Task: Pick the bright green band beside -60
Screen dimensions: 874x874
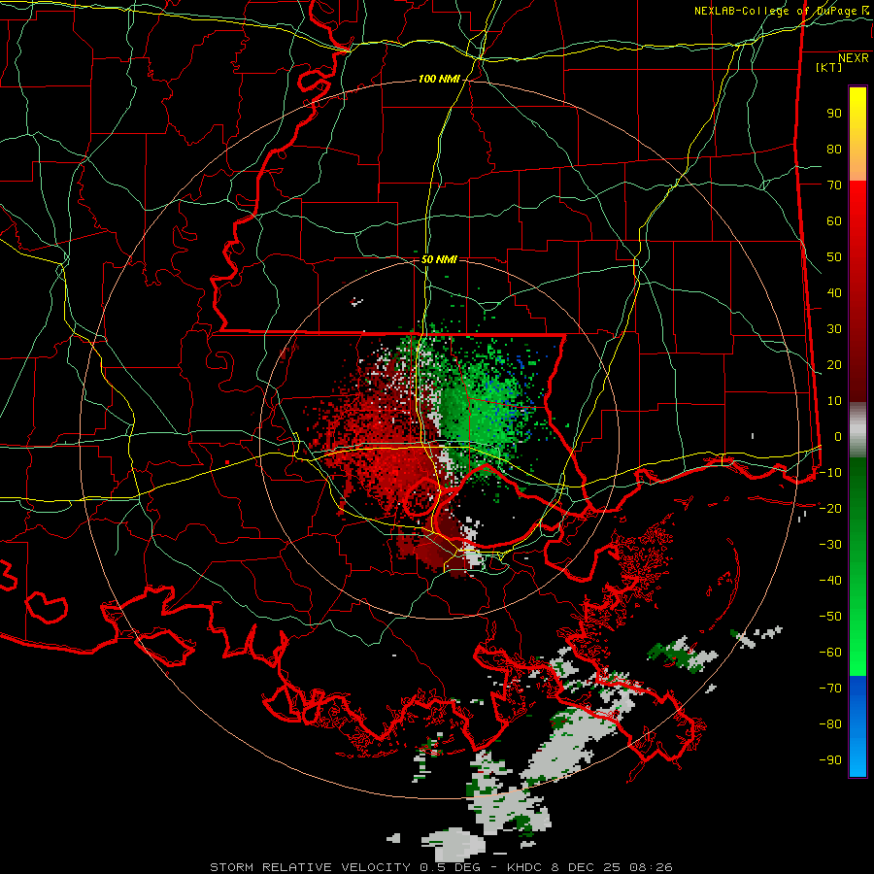Action: 857,653
